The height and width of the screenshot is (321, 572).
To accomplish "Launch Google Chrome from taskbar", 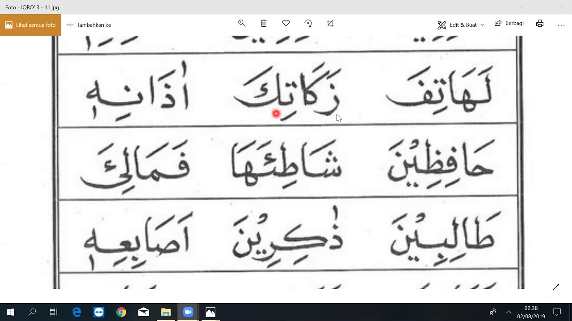I will tap(121, 312).
